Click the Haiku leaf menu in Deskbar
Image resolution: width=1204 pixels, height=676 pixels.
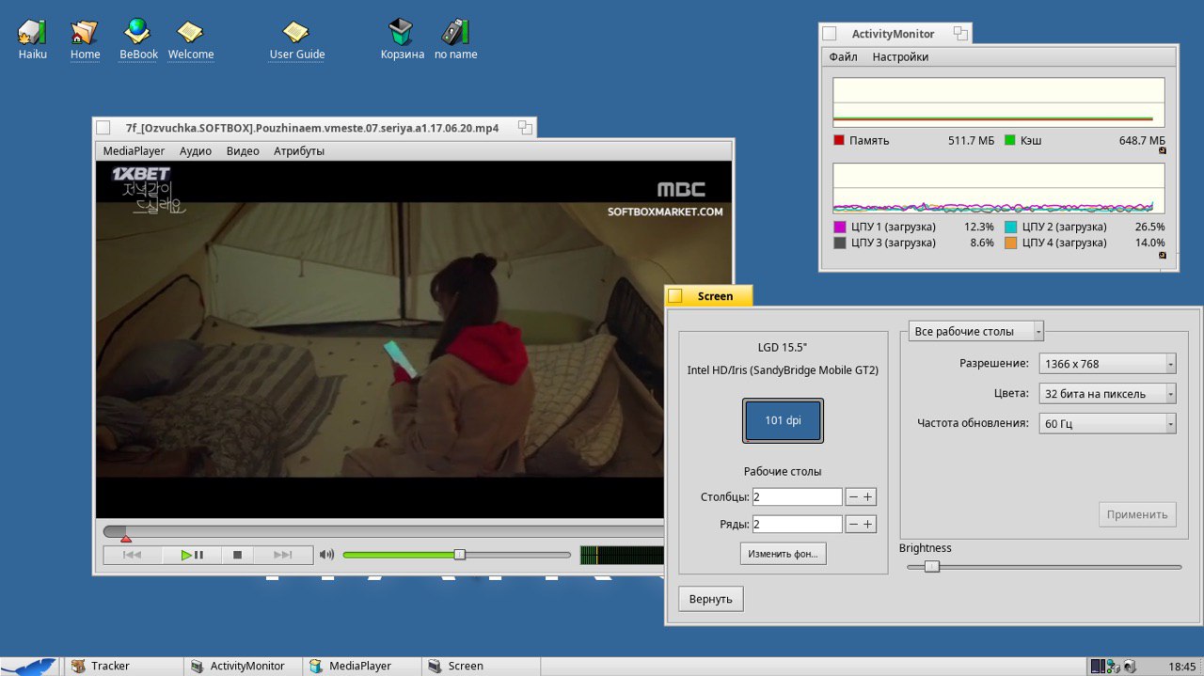(x=31, y=666)
